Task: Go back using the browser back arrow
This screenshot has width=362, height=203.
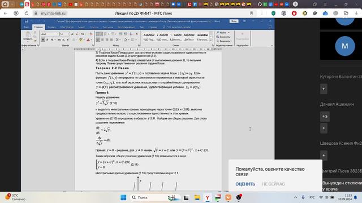Action: [x=6, y=14]
